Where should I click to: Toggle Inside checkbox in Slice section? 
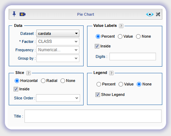(x=16, y=89)
